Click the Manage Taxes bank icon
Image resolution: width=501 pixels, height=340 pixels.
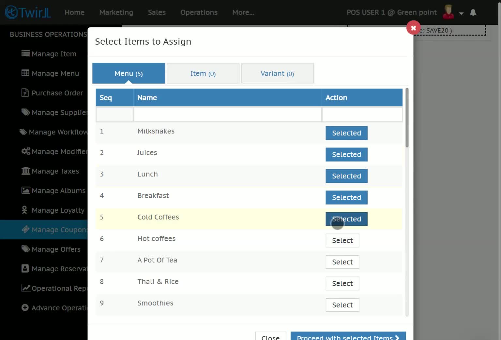point(26,171)
